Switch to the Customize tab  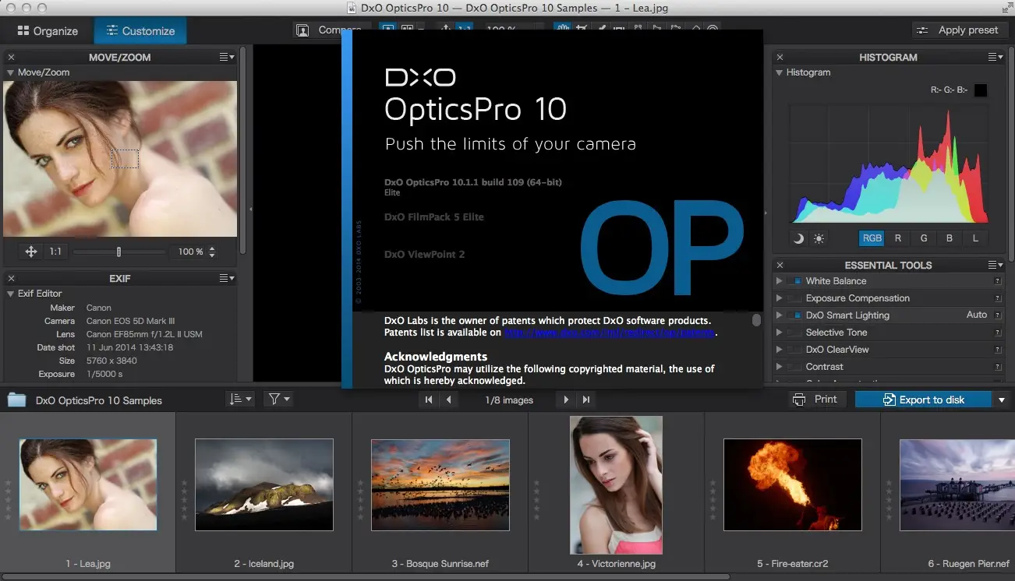(140, 31)
